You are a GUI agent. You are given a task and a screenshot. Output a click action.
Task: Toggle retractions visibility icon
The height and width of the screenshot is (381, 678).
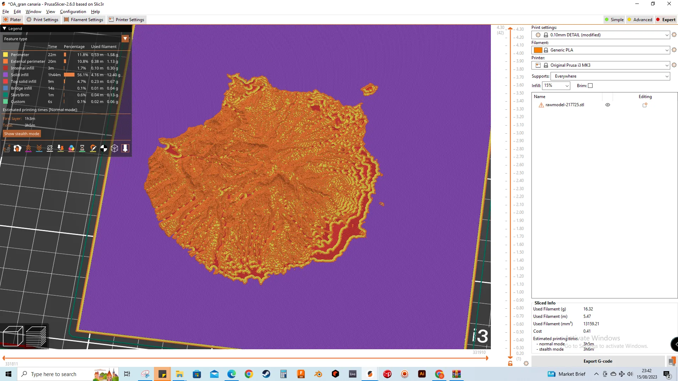pos(28,149)
